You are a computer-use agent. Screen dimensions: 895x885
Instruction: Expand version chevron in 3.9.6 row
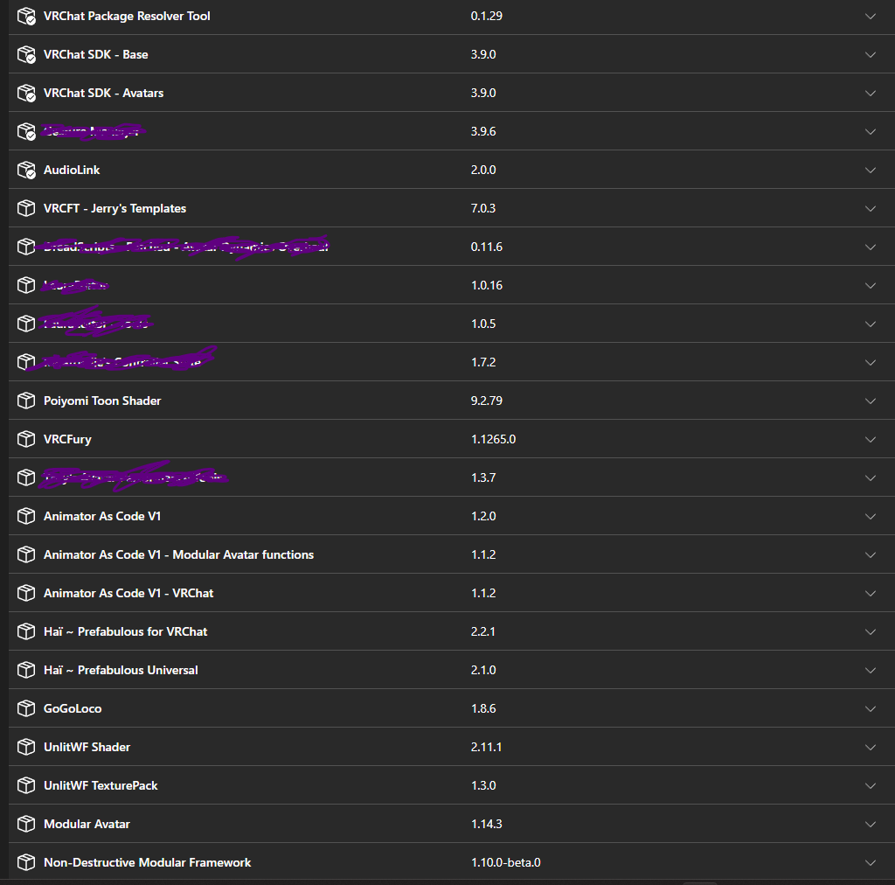pos(871,131)
